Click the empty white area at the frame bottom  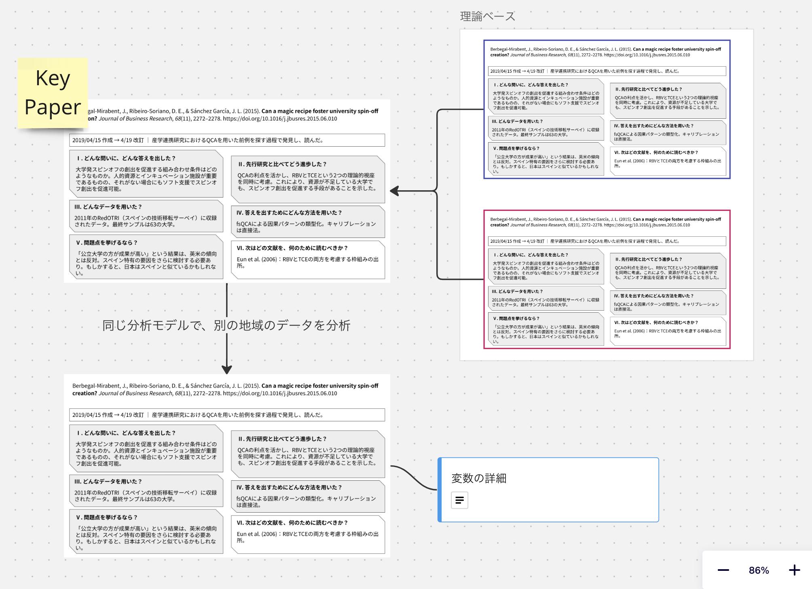click(607, 354)
